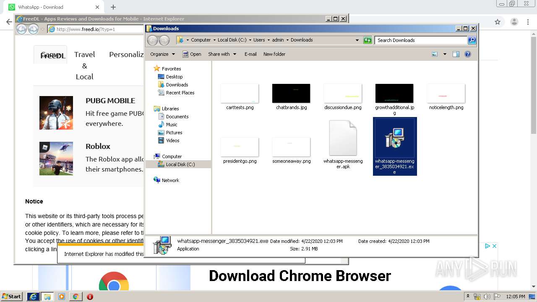The image size is (537, 302).
Task: Create a New folder
Action: 274,54
